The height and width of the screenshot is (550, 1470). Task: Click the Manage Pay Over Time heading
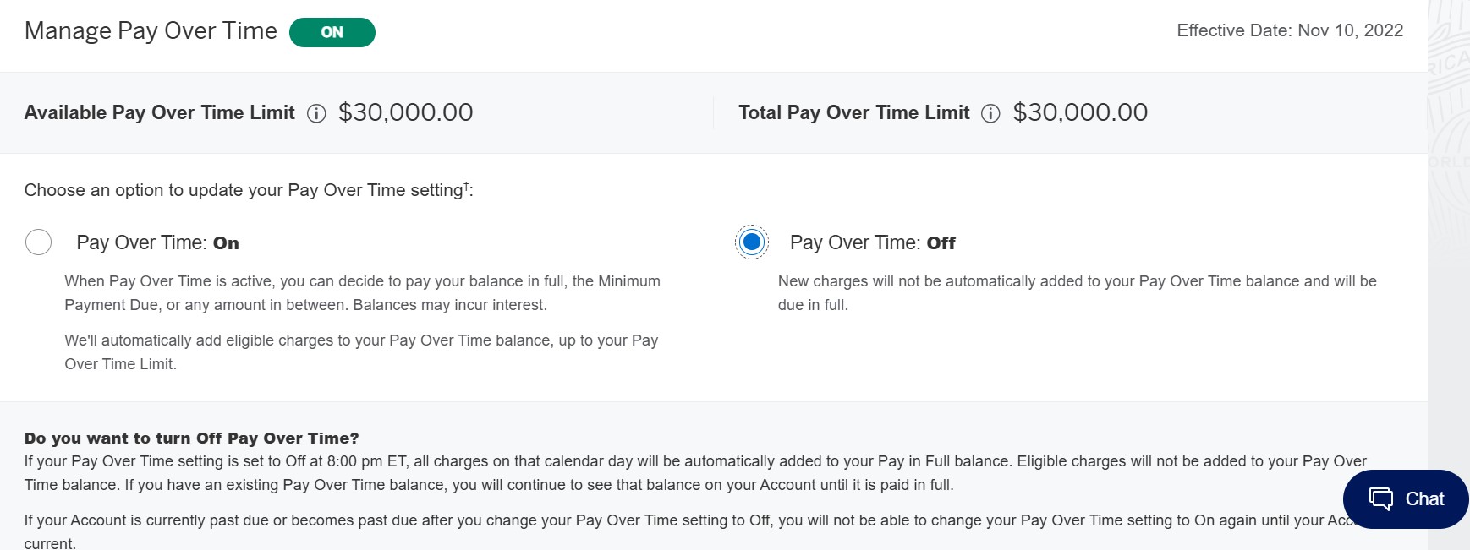[150, 30]
